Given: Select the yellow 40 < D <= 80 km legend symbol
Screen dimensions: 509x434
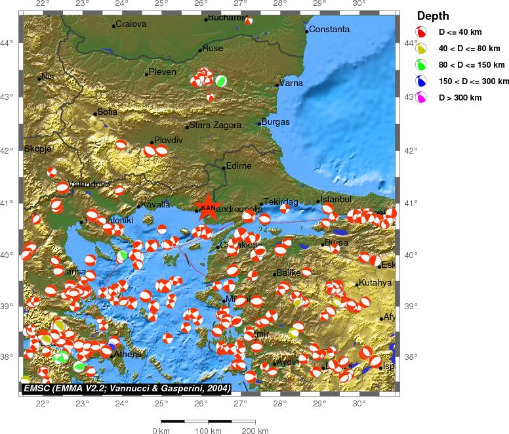Looking at the screenshot, I should pyautogui.click(x=422, y=49).
